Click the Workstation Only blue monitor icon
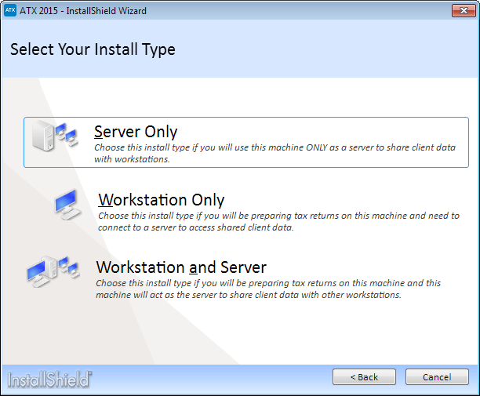The image size is (480, 396). [67, 205]
